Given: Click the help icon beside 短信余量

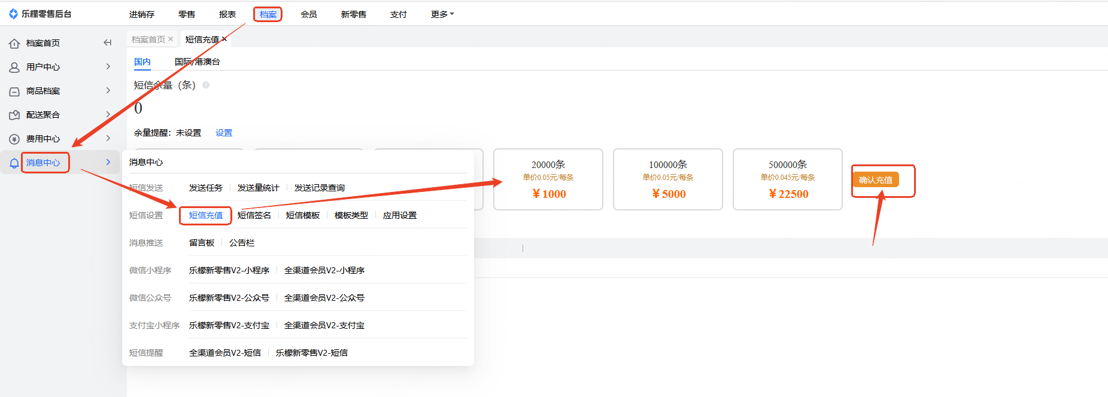Looking at the screenshot, I should [x=206, y=85].
